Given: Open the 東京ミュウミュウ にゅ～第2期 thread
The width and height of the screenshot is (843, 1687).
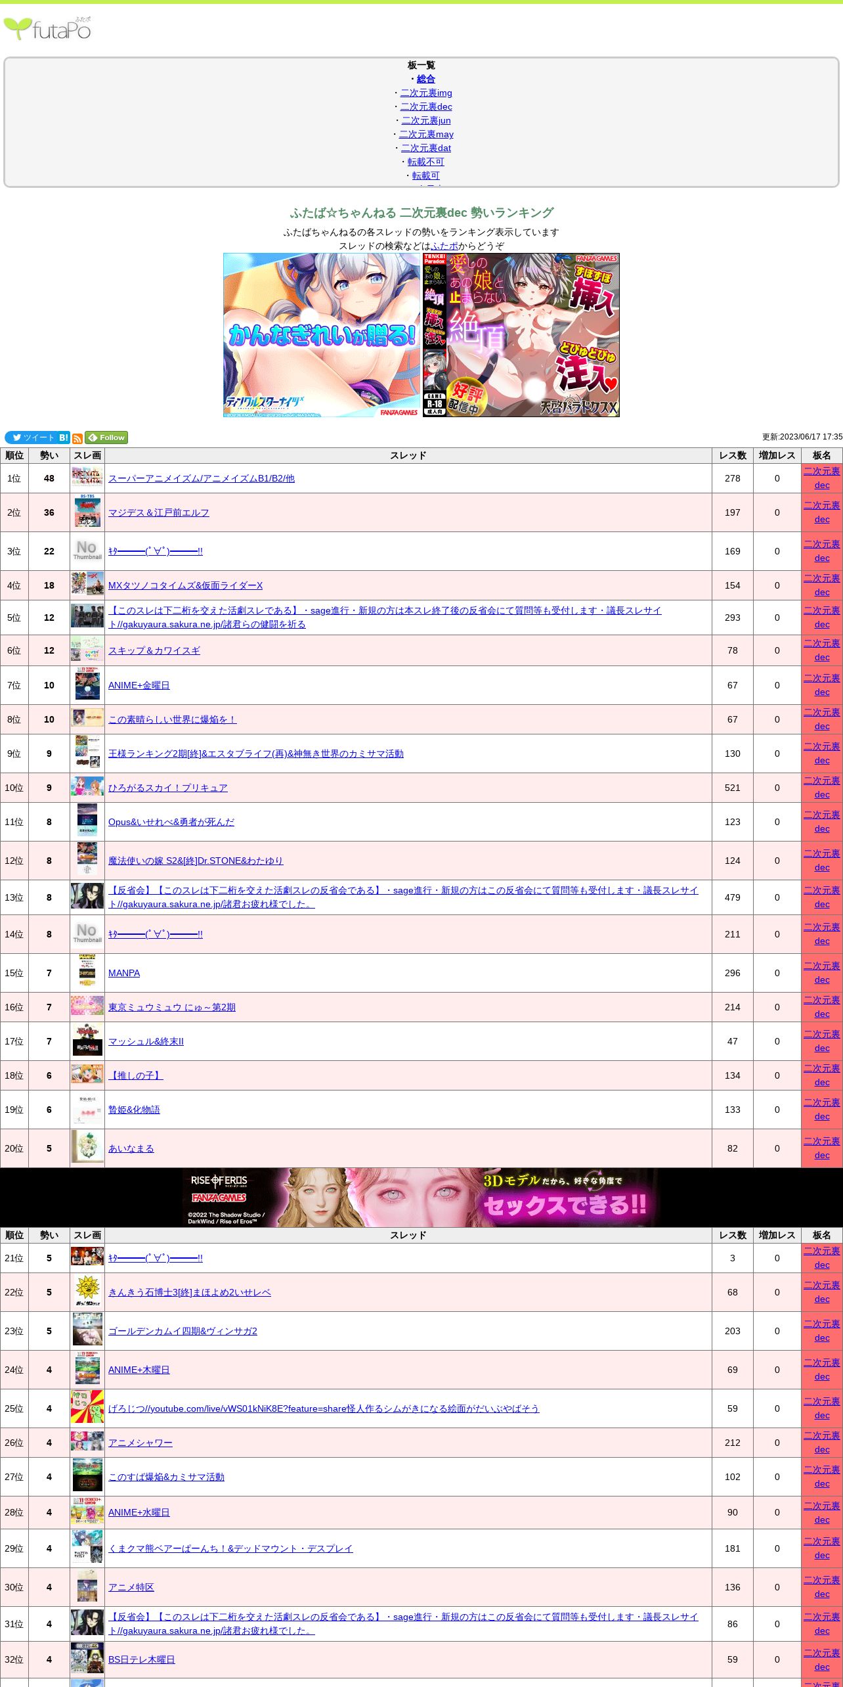Looking at the screenshot, I should click(172, 1007).
